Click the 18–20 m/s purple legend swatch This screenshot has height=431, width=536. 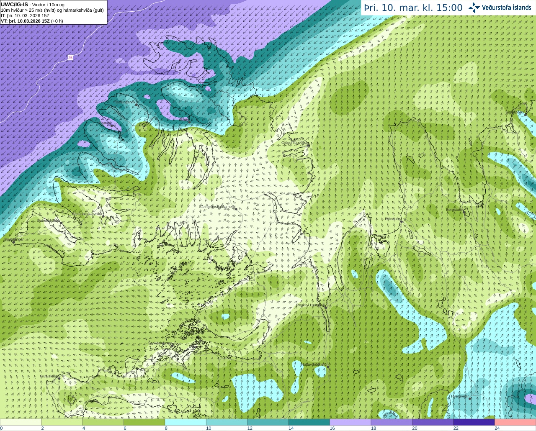pos(392,422)
